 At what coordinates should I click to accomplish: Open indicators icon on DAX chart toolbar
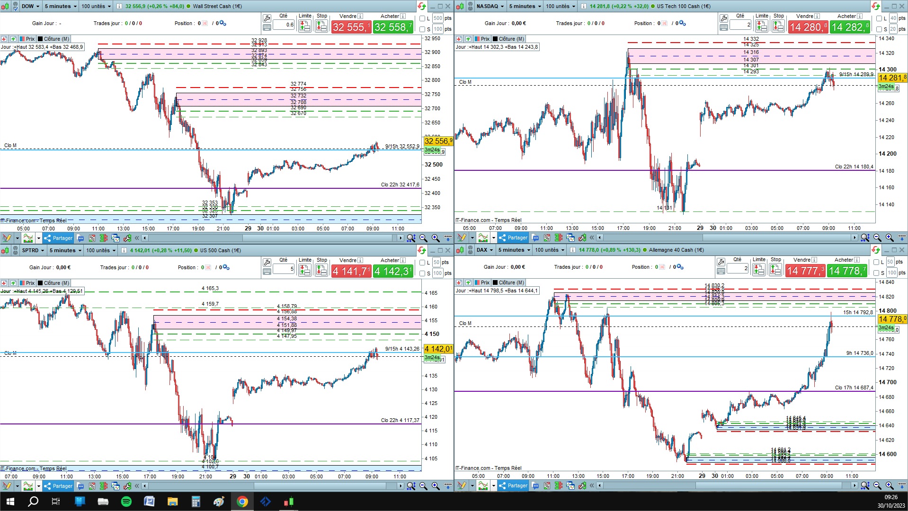[483, 485]
